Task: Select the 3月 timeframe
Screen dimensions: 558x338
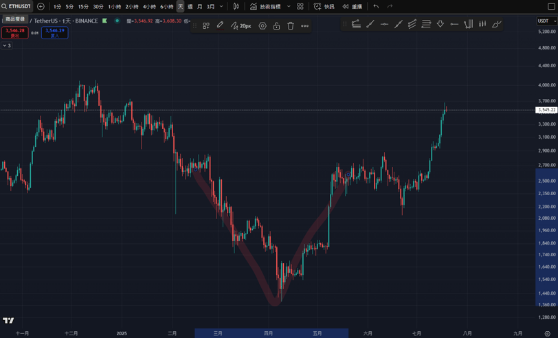Action: (x=211, y=6)
